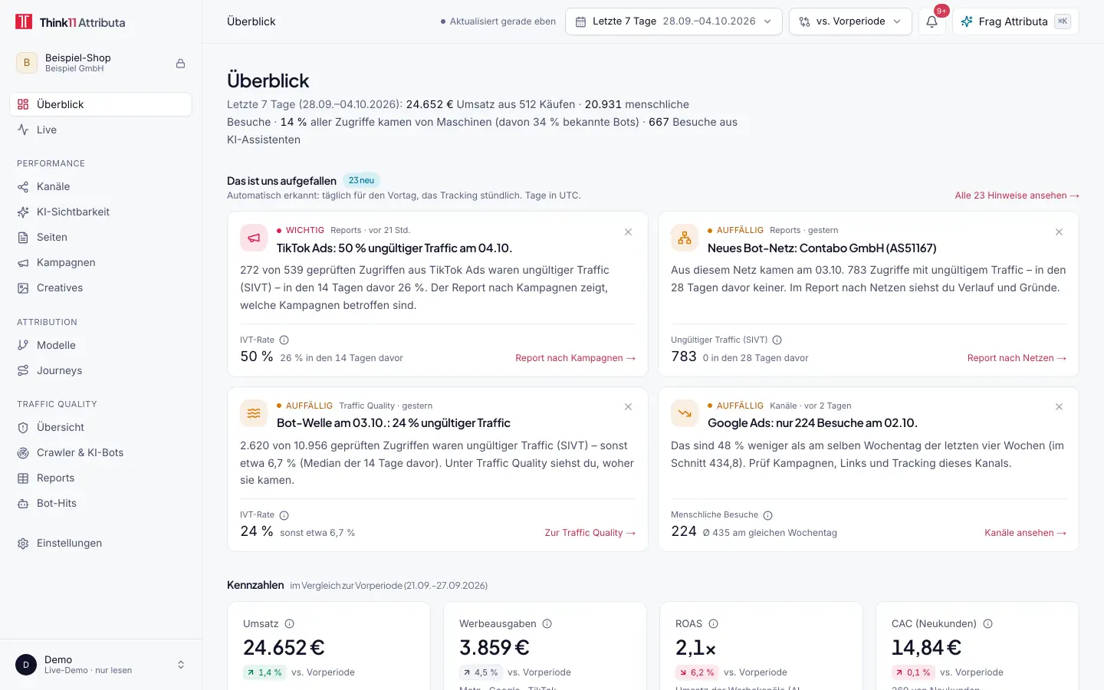The height and width of the screenshot is (690, 1104).
Task: Open Bot-Hits in the sidebar
Action: point(100,503)
